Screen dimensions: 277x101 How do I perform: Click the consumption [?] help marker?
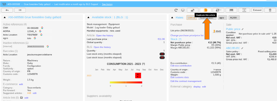click(x=144, y=64)
